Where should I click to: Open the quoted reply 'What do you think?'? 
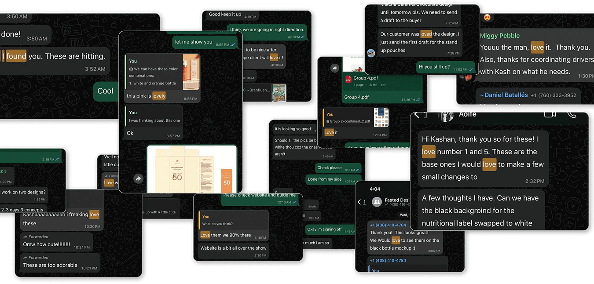pos(233,220)
